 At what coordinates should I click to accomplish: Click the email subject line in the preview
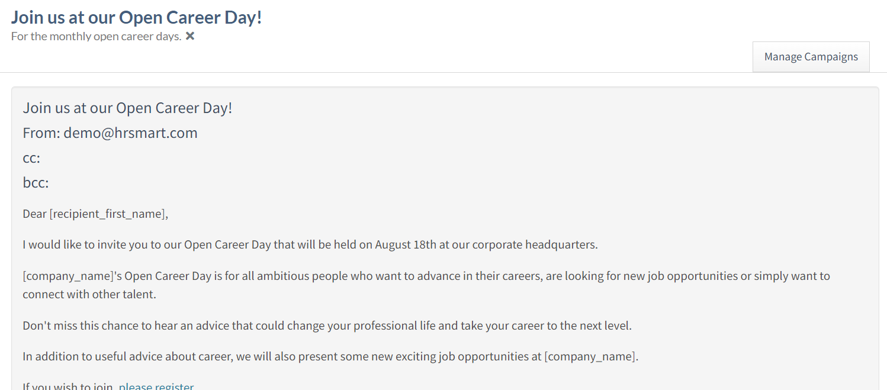click(x=127, y=108)
